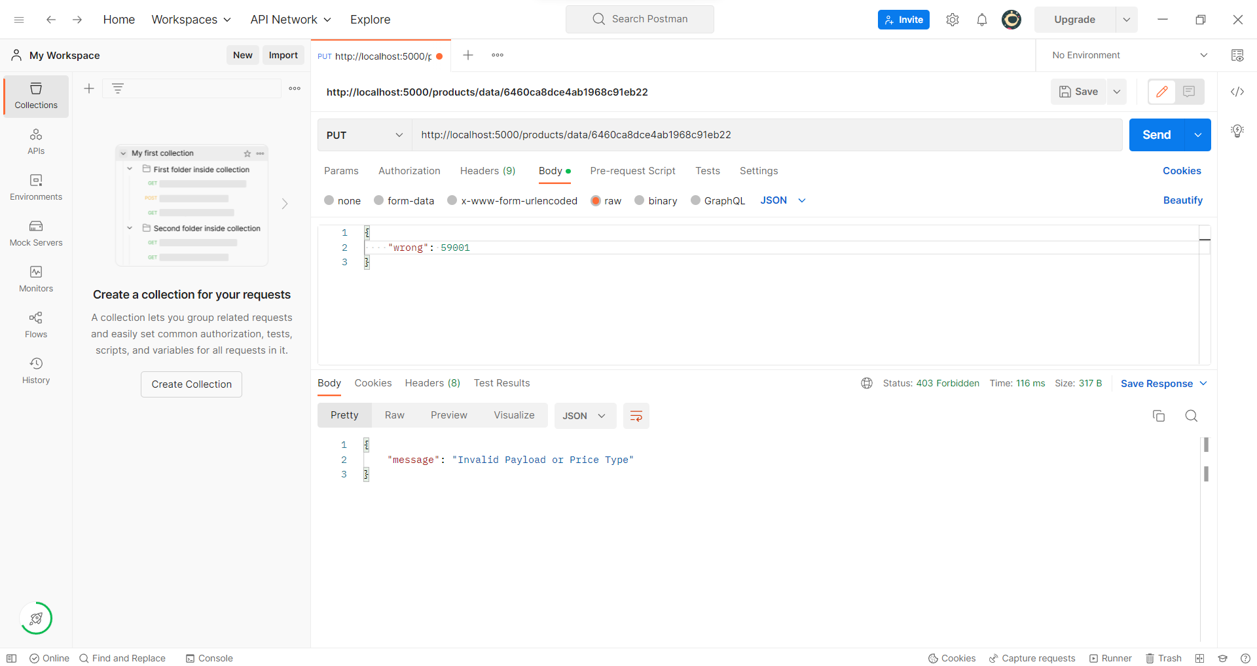Select the binary body type
This screenshot has height=666, width=1257.
click(x=640, y=200)
